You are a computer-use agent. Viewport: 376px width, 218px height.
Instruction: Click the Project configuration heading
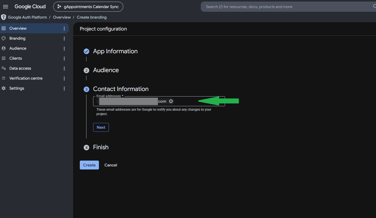(103, 29)
